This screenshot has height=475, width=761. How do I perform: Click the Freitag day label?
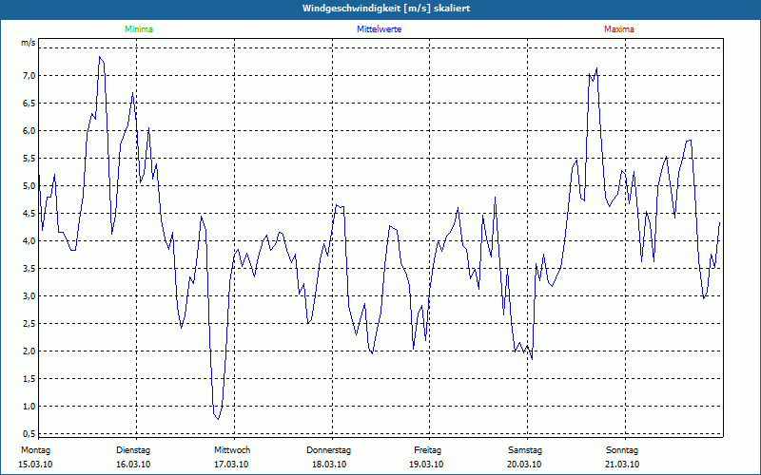click(x=427, y=450)
